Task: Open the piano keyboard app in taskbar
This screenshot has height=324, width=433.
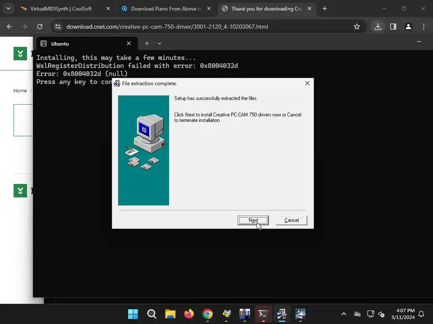Action: click(245, 314)
